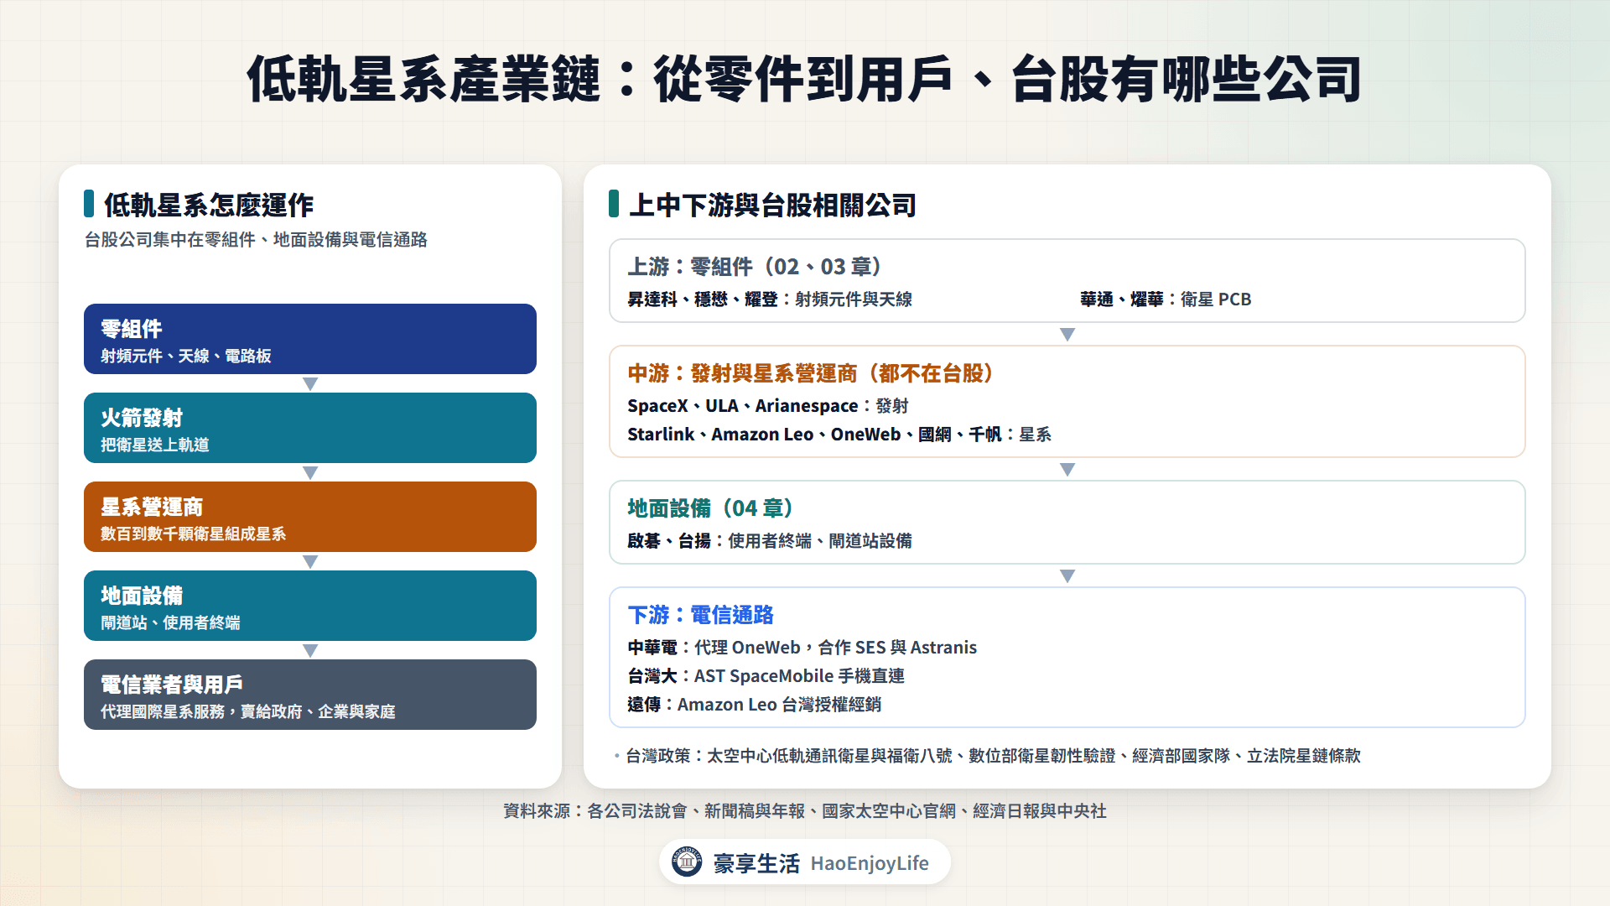Click the 台灣政策 footnote line

993,756
